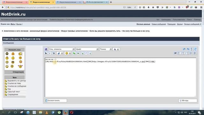204x115 pixels.
Task: Open Личные данные link
Action: 143,24
